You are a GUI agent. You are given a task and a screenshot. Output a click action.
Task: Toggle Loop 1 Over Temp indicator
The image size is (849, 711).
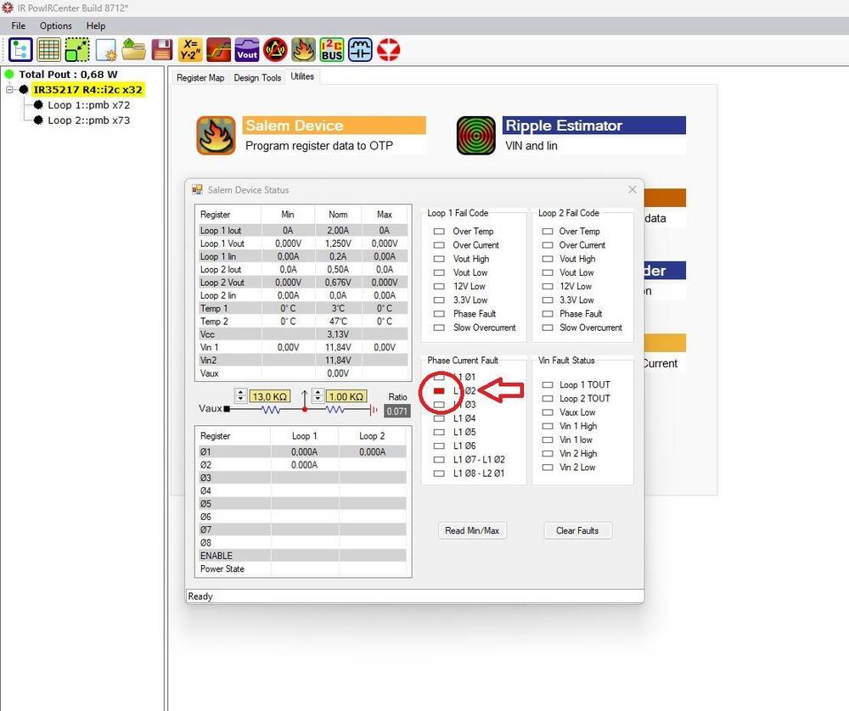point(439,232)
